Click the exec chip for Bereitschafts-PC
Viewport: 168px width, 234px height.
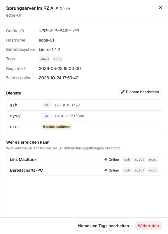click(x=153, y=170)
